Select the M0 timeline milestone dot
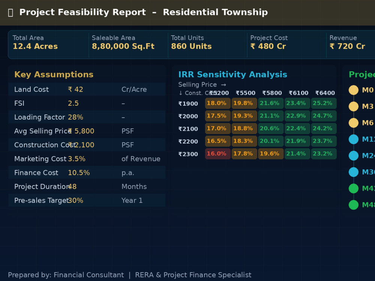 pyautogui.click(x=354, y=90)
